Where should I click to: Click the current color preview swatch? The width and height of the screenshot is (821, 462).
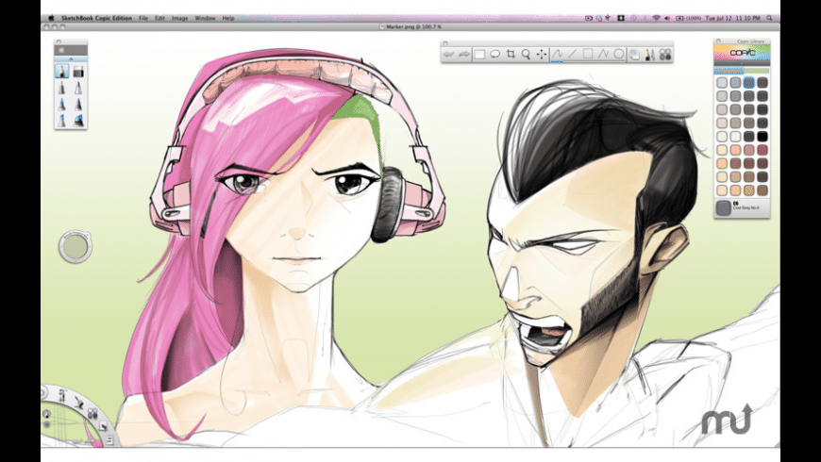click(724, 207)
